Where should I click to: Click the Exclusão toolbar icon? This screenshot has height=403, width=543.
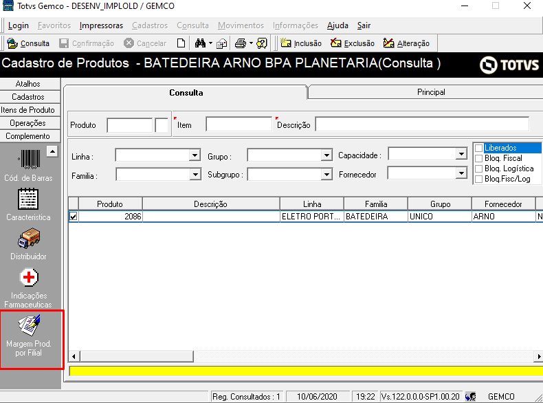click(x=335, y=43)
